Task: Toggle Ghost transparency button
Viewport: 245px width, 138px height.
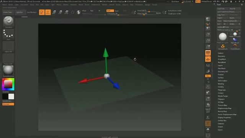Action: [208, 123]
